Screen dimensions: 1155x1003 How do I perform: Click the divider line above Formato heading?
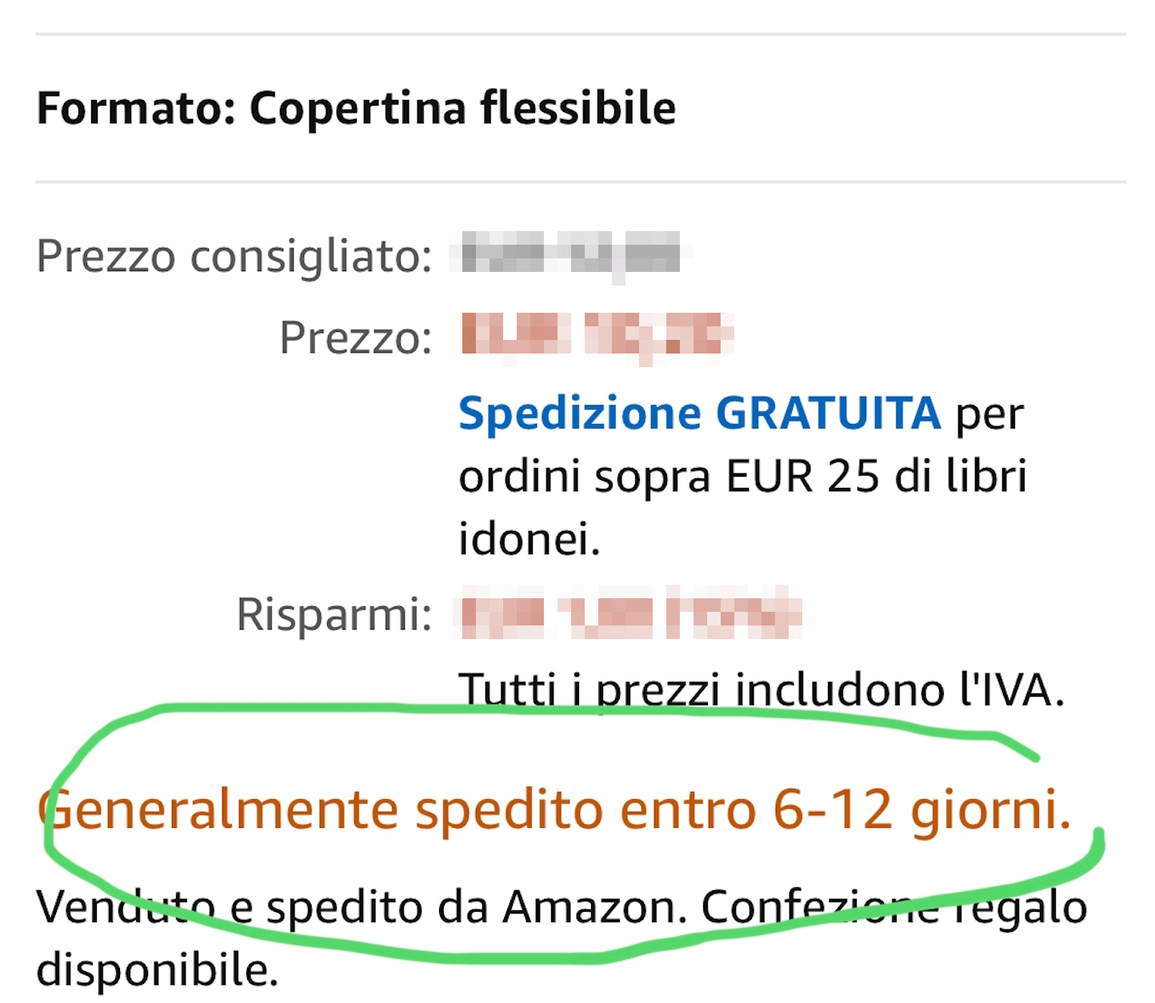[579, 34]
